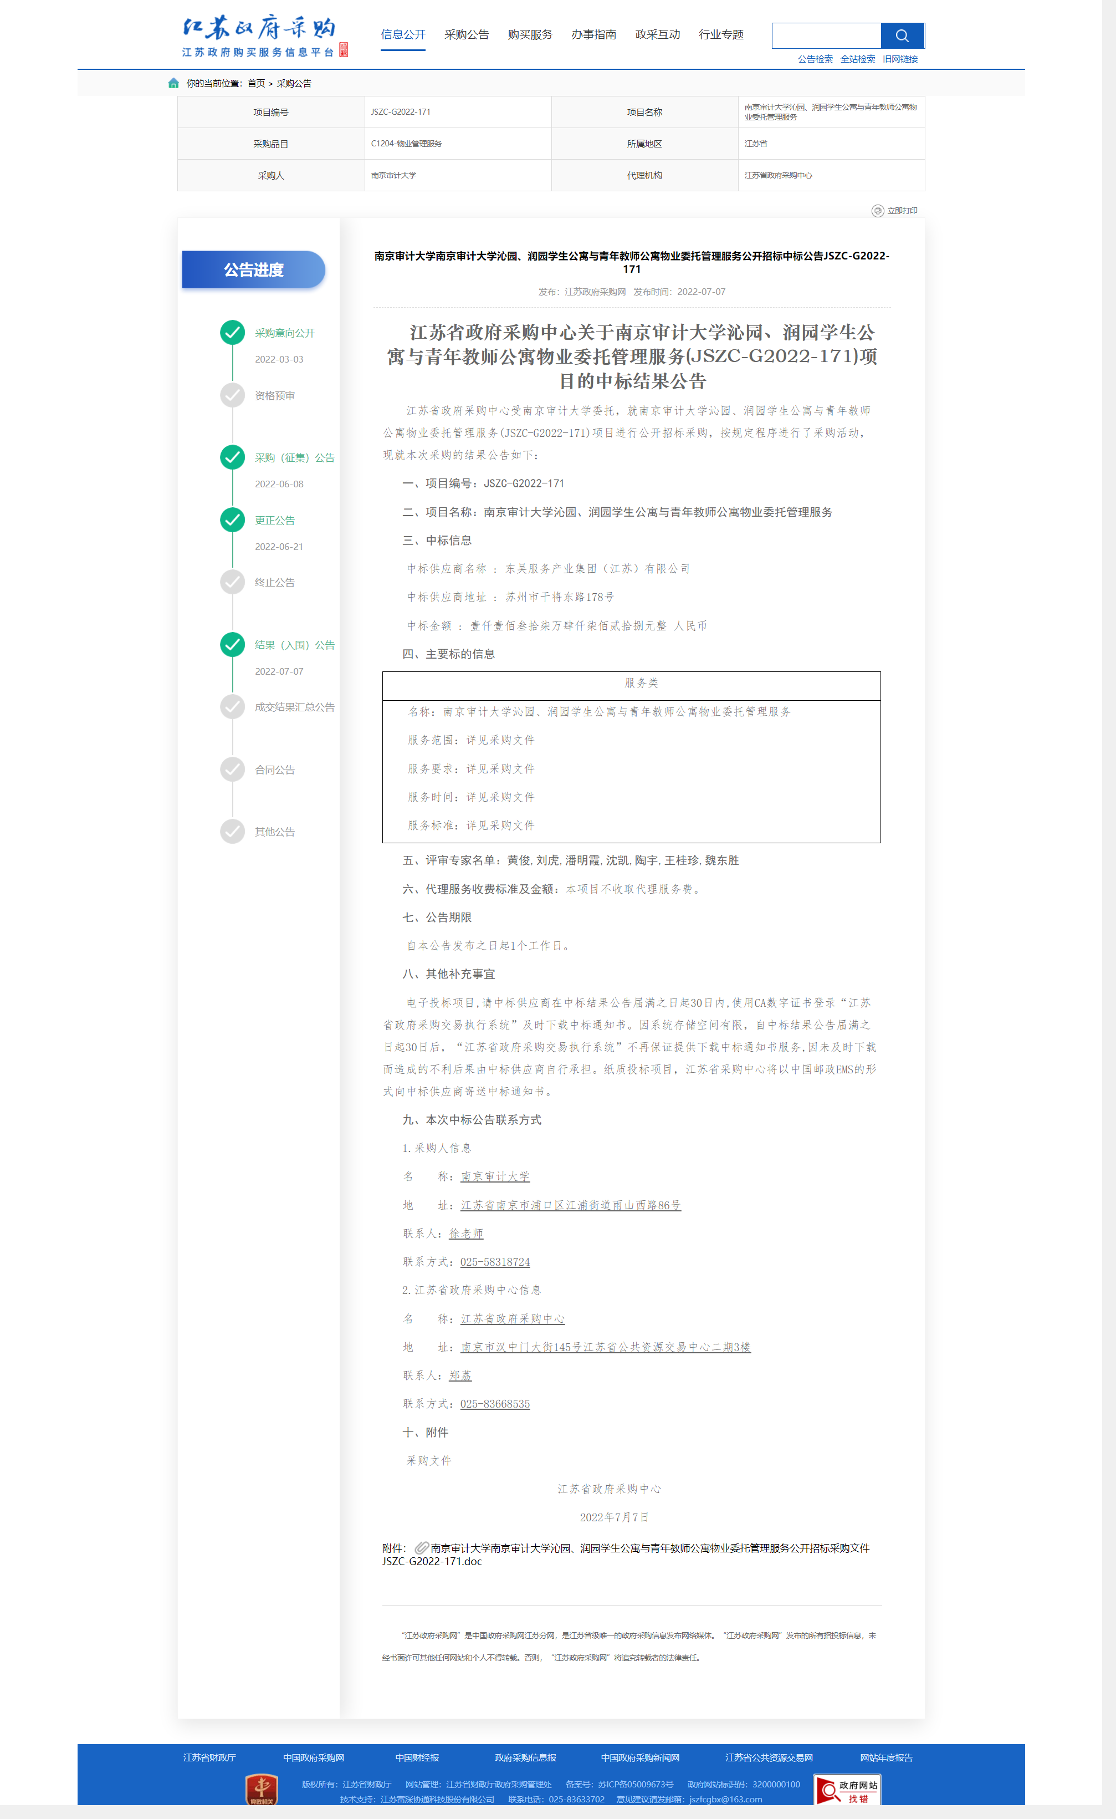Click phone number 025-58318724

(495, 1262)
